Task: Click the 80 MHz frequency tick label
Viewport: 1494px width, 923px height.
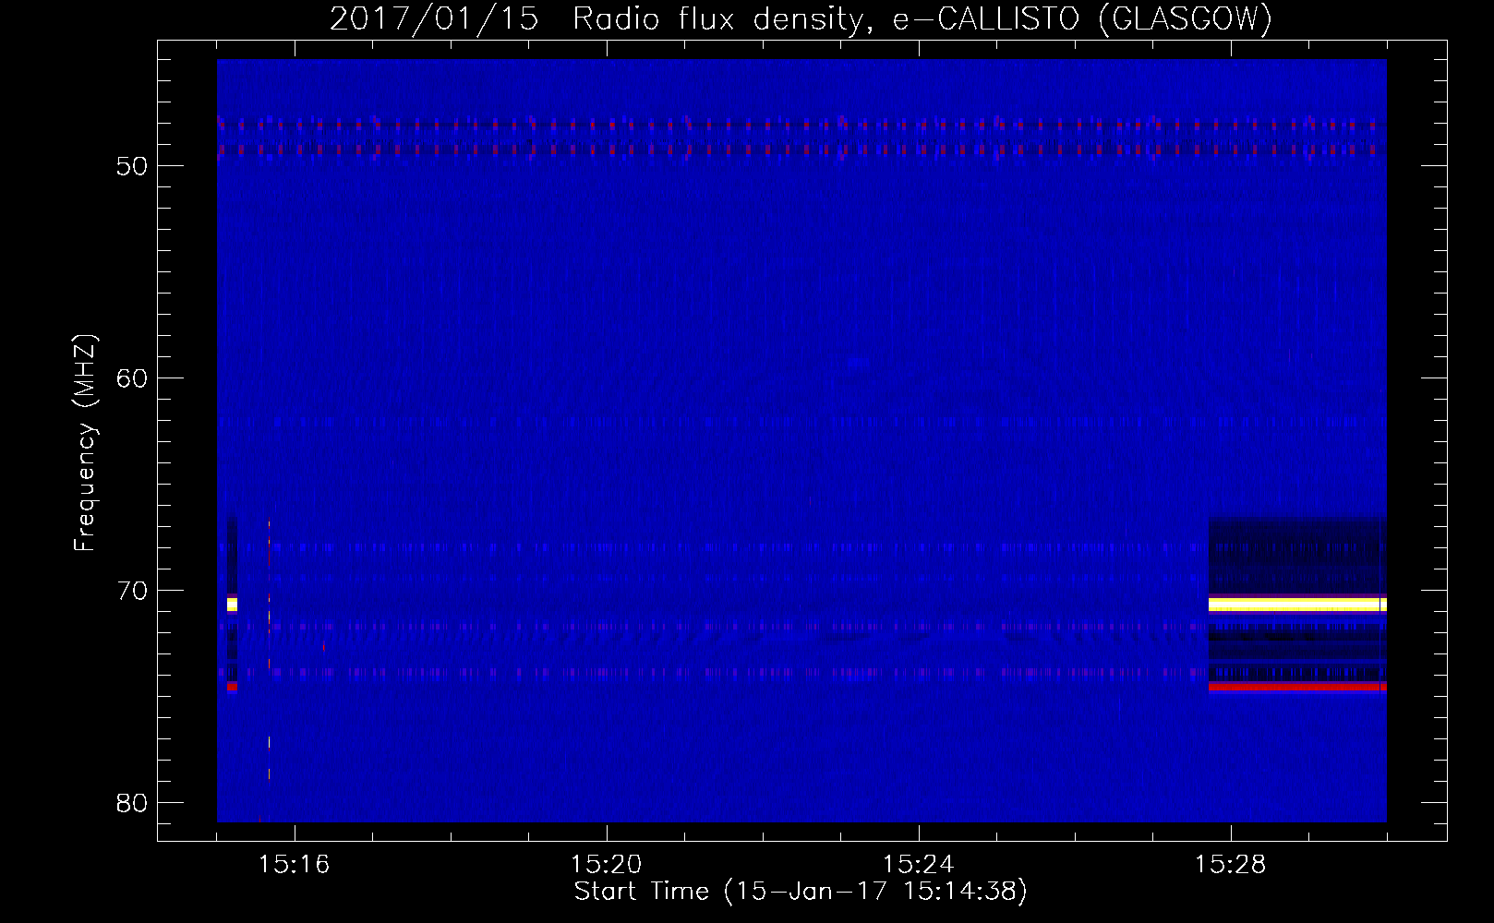Action: point(132,803)
